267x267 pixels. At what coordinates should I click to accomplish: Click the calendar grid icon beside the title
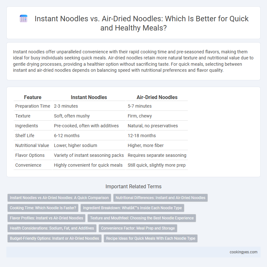24,18
